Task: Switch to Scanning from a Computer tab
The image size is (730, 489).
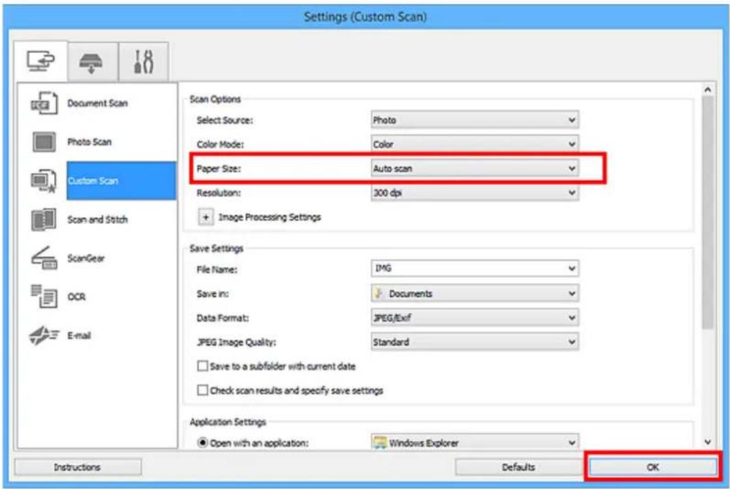Action: click(41, 62)
